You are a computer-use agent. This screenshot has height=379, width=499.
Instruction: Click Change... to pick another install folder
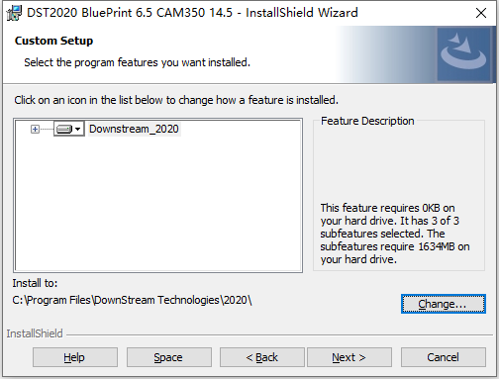coord(444,304)
